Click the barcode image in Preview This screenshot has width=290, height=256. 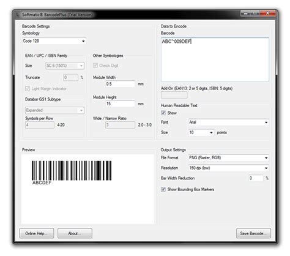click(72, 170)
